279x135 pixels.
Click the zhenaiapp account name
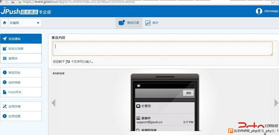(271, 11)
